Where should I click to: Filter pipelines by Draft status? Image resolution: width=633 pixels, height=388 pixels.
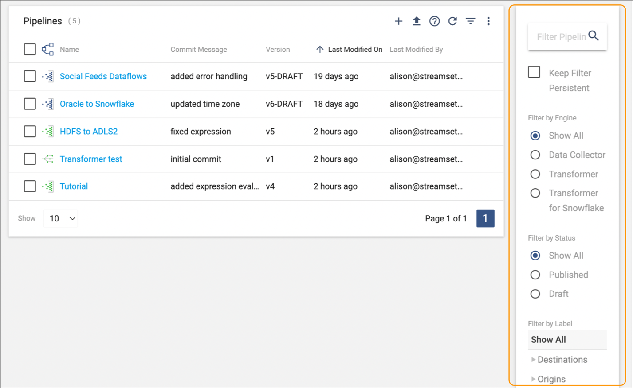pyautogui.click(x=535, y=294)
